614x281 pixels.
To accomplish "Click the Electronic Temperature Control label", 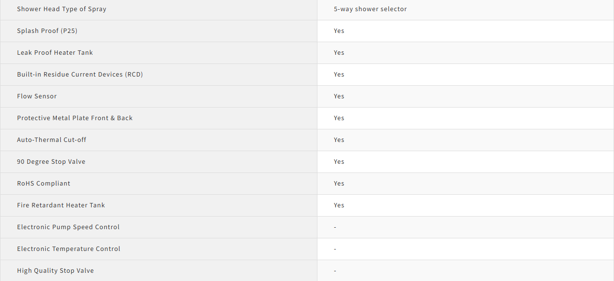I will [x=68, y=249].
